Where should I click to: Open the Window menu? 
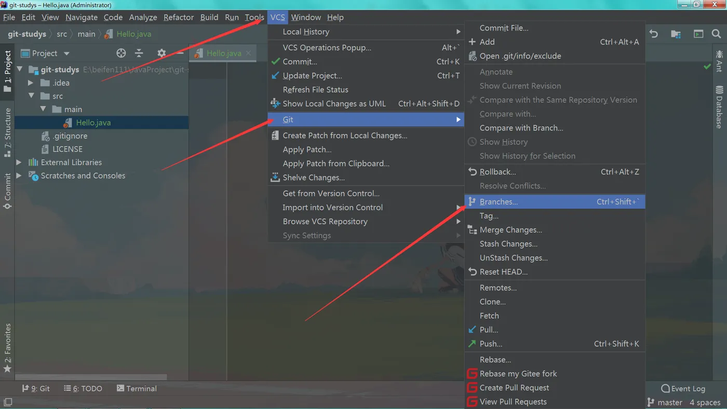click(306, 17)
